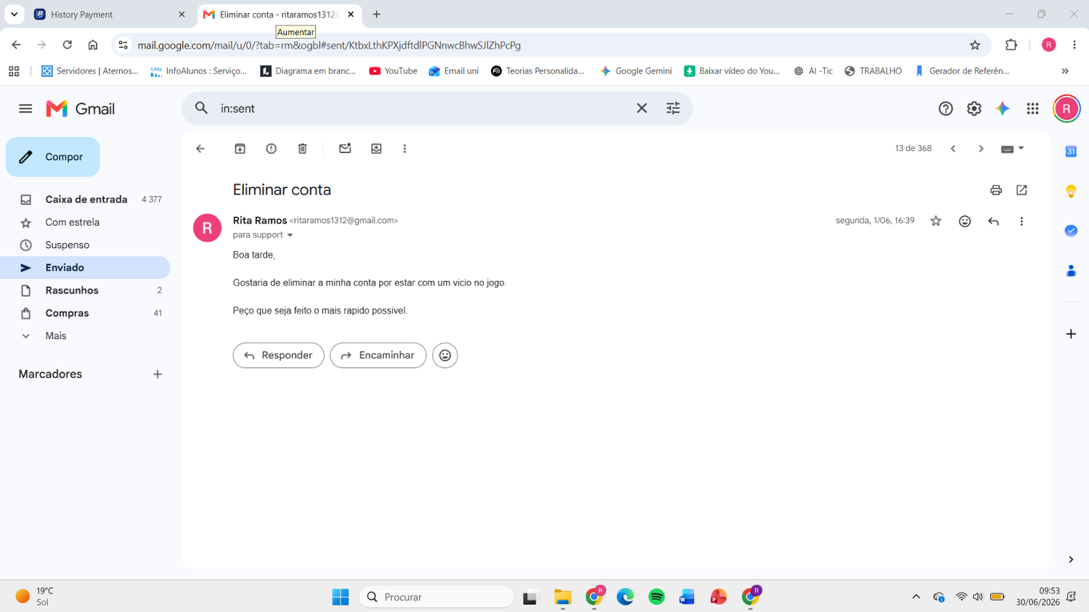The width and height of the screenshot is (1089, 612).
Task: Star the message from Rita Ramos
Action: [936, 221]
